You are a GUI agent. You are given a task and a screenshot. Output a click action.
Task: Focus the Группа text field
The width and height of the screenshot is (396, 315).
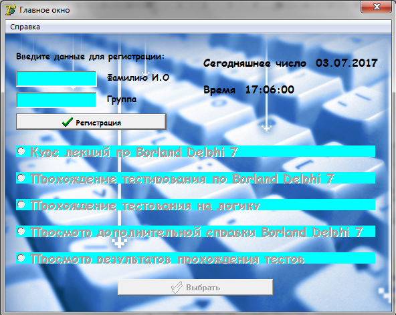(x=56, y=100)
